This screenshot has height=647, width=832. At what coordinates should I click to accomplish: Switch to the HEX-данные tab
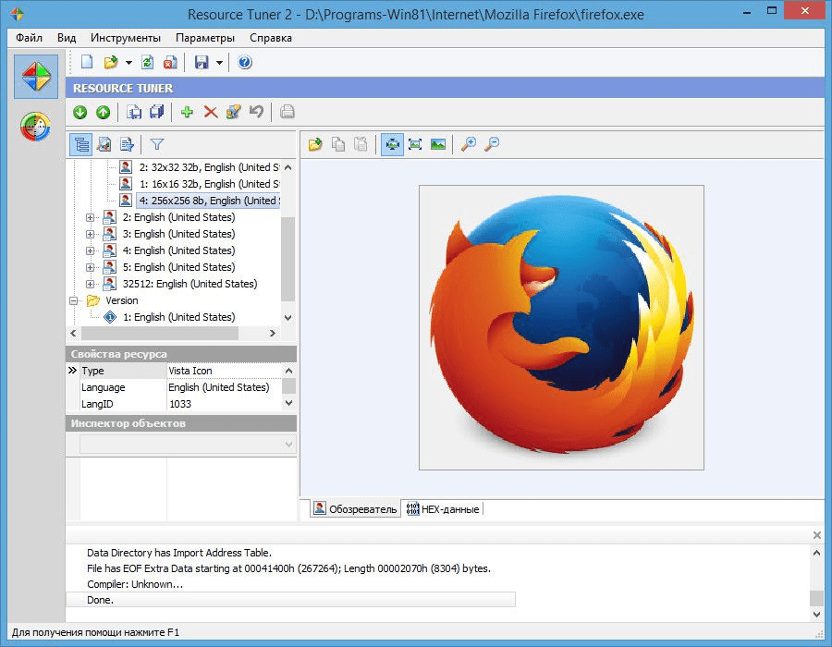tap(443, 509)
